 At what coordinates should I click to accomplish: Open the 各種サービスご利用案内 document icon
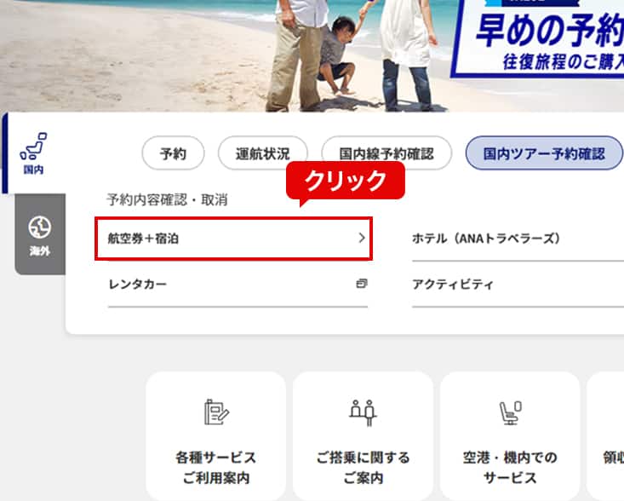pos(216,412)
